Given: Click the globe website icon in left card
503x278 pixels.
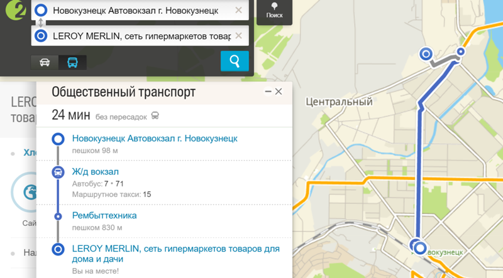Looking at the screenshot, I should coord(30,192).
